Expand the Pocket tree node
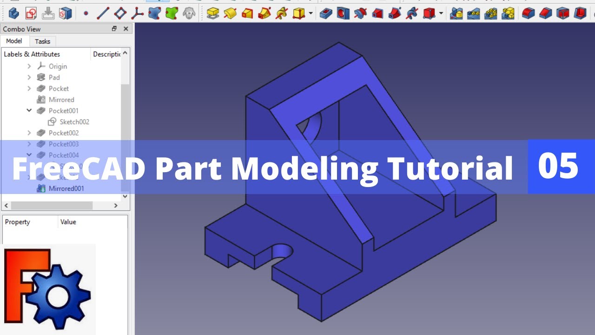This screenshot has height=335, width=595. [29, 89]
